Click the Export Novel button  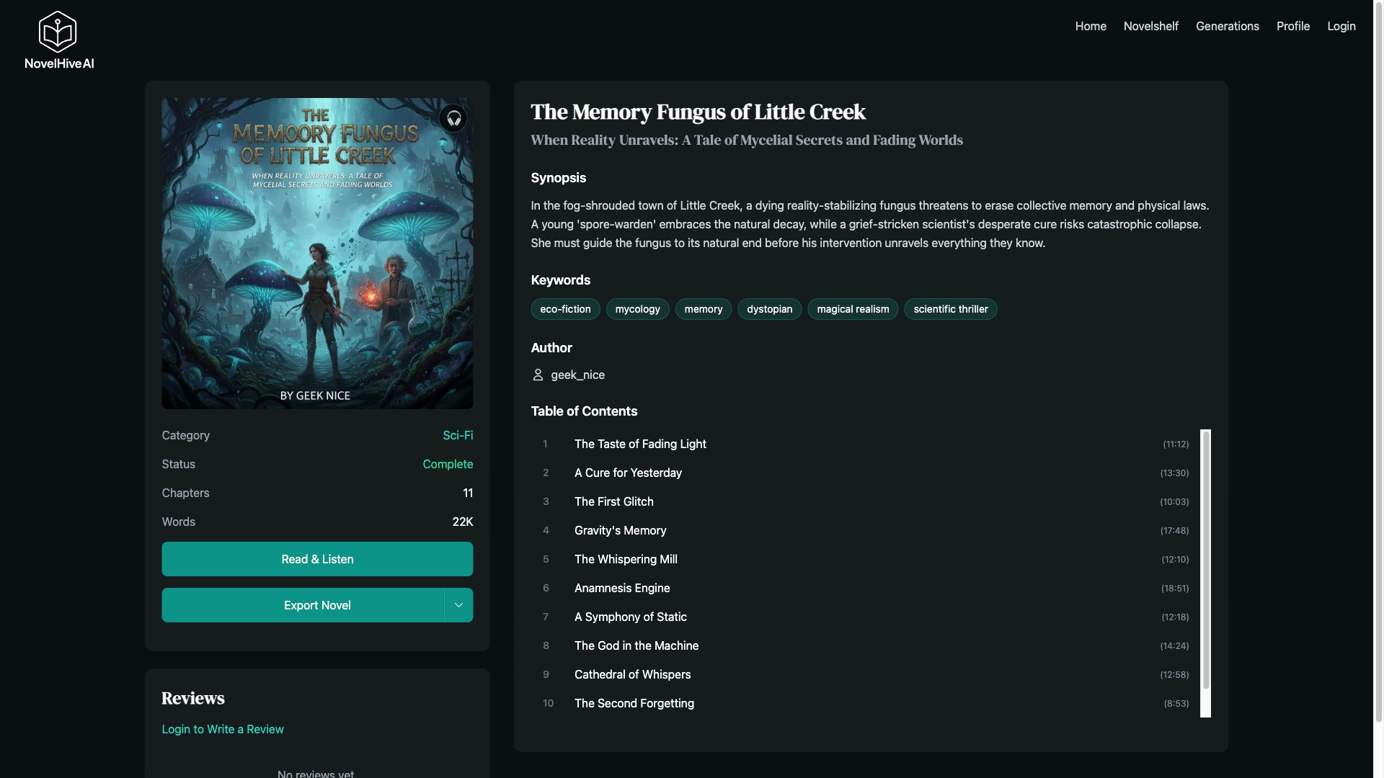click(x=303, y=605)
